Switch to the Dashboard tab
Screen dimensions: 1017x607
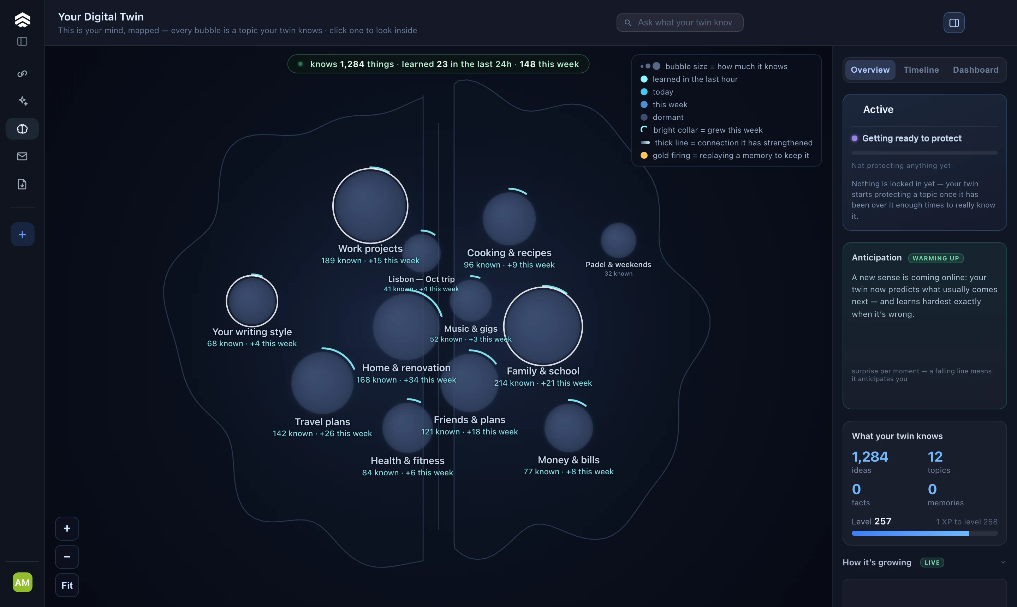pyautogui.click(x=975, y=70)
